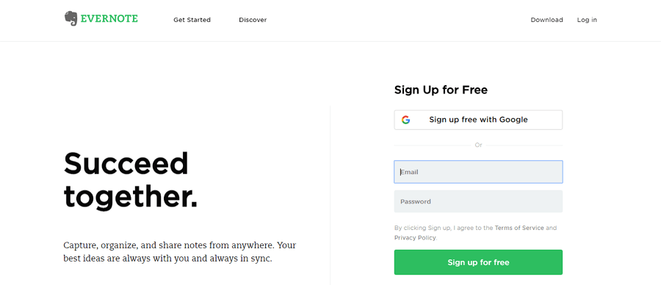The image size is (661, 285).
Task: Click the Capture, organize, and share text line
Action: pyautogui.click(x=180, y=245)
